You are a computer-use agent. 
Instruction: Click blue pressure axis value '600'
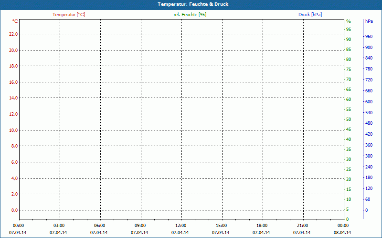tap(369, 102)
